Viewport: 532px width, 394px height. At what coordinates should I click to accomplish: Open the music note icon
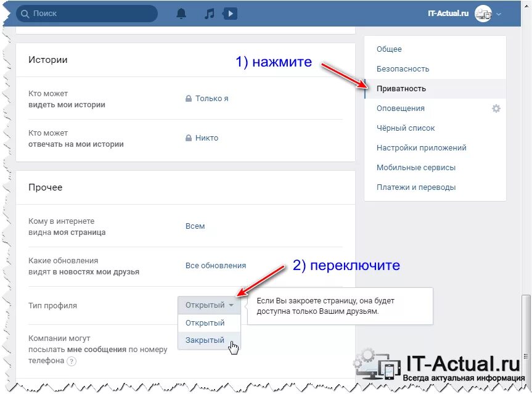210,14
